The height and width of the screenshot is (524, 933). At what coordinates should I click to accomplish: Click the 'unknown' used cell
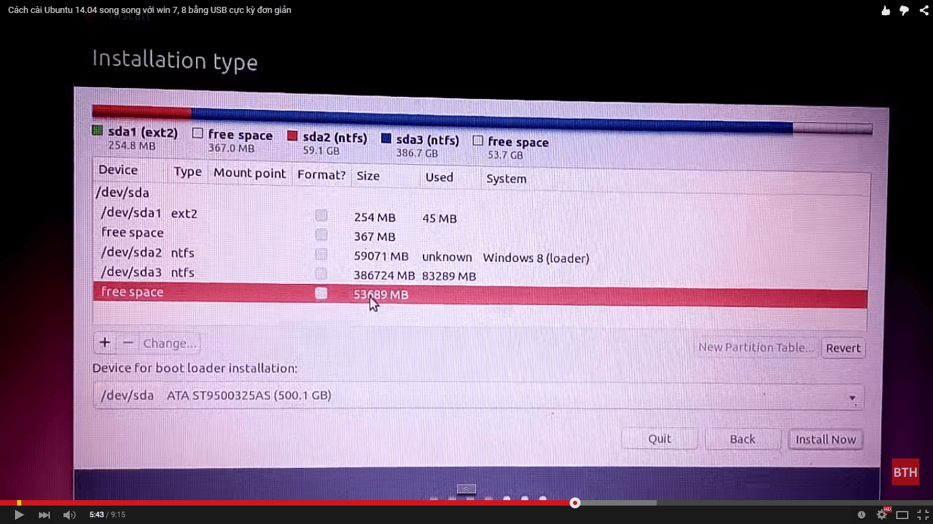pyautogui.click(x=447, y=257)
